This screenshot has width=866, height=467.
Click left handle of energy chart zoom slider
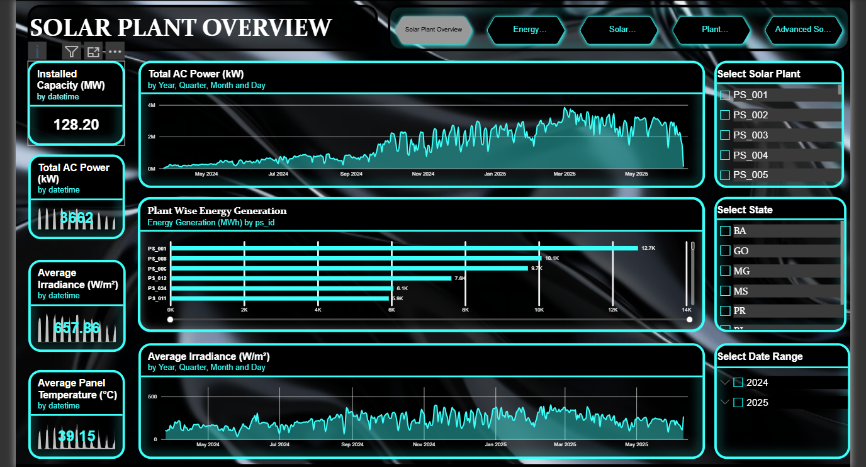170,320
